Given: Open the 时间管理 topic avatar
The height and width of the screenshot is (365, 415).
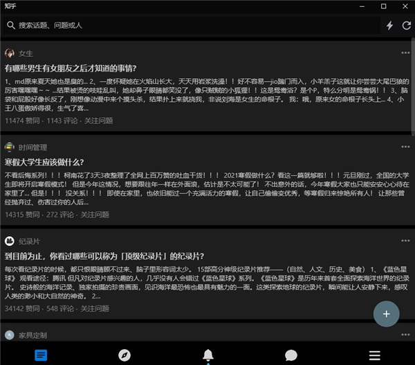Looking at the screenshot, I should (10, 147).
